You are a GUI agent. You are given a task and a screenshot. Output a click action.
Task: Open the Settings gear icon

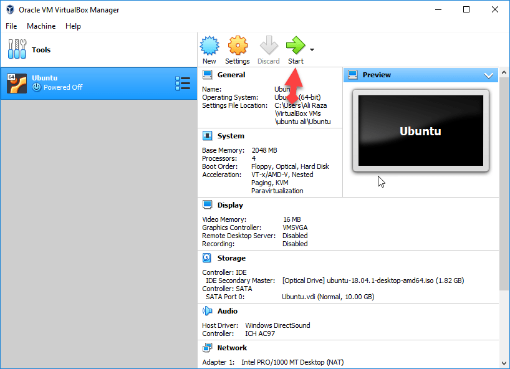pos(238,46)
